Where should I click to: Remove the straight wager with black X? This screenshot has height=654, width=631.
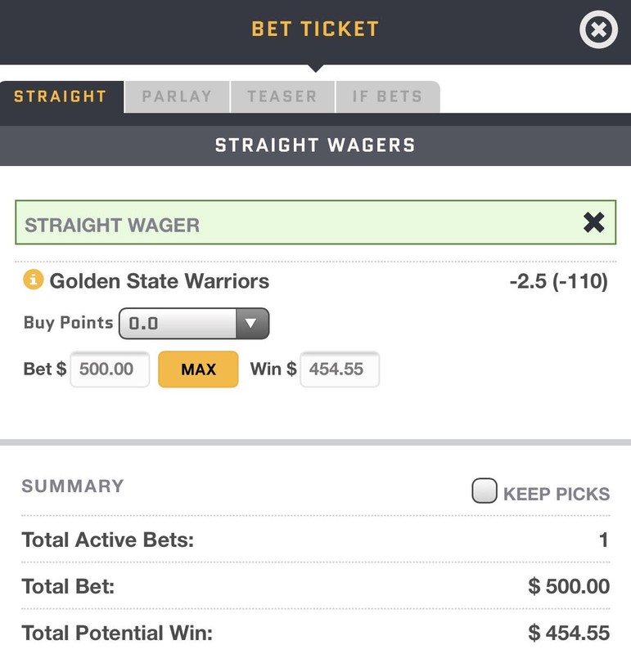[594, 222]
